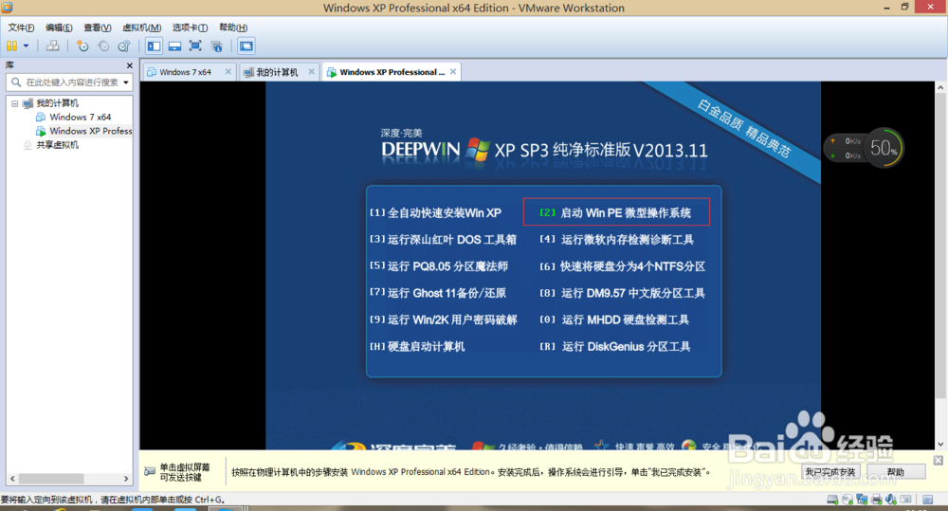Viewport: 948px width, 511px height.
Task: Select option [6] 快速将硬盘分为4个NTFS分区
Action: (622, 266)
